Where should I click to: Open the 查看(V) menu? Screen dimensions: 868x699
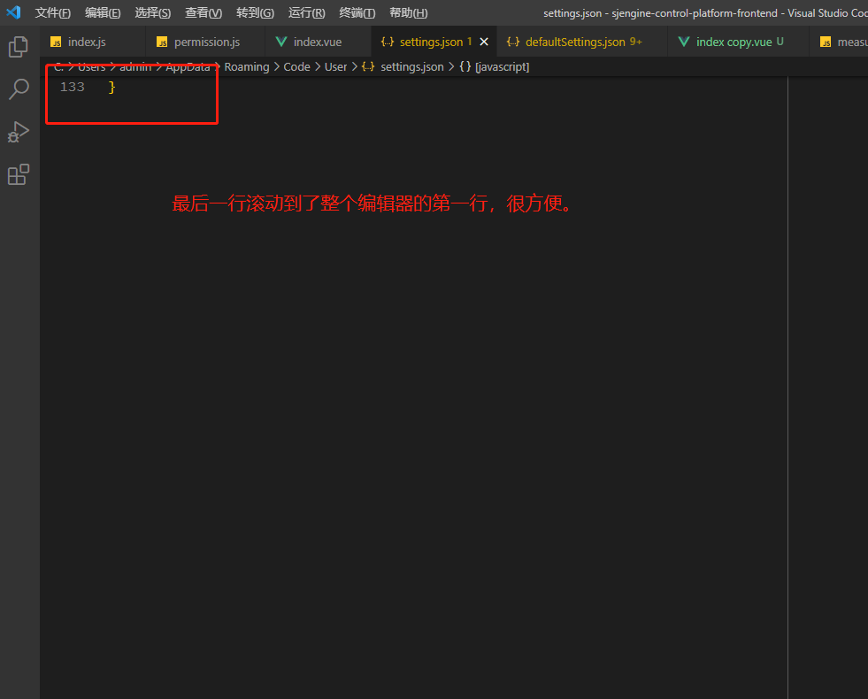[x=204, y=12]
